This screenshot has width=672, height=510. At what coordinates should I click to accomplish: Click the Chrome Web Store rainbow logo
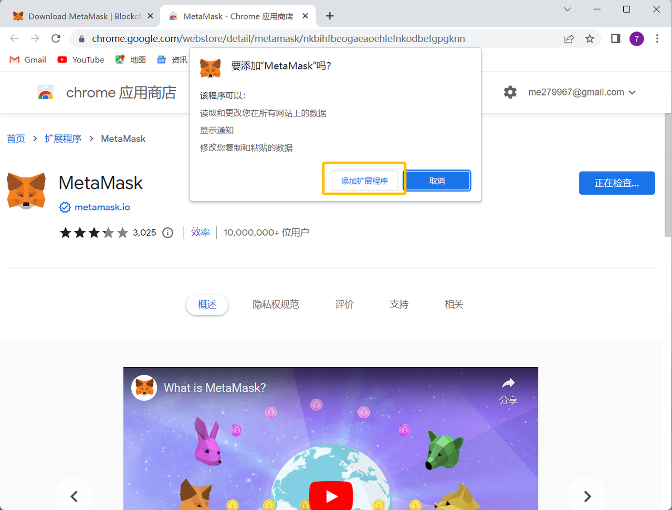pos(46,93)
